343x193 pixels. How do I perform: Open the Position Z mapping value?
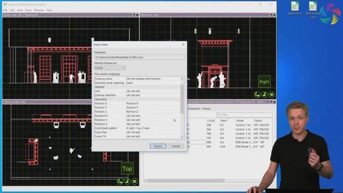point(132,112)
